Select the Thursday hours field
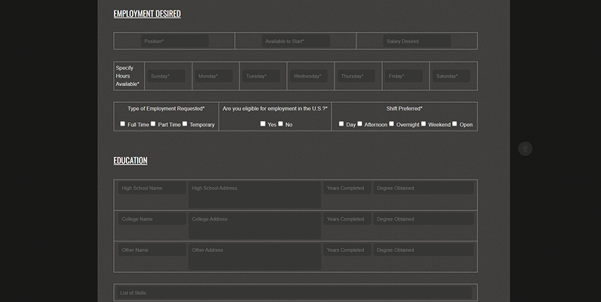The height and width of the screenshot is (302, 601). pyautogui.click(x=357, y=76)
